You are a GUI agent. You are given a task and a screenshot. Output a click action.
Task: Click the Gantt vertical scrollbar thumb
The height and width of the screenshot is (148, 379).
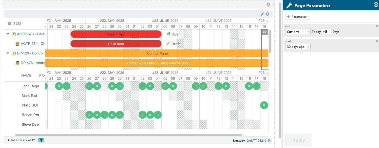(270, 42)
